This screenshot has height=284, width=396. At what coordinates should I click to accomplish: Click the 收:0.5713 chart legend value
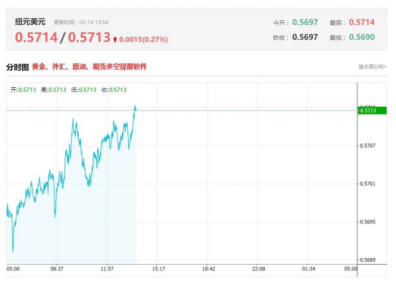click(x=114, y=90)
